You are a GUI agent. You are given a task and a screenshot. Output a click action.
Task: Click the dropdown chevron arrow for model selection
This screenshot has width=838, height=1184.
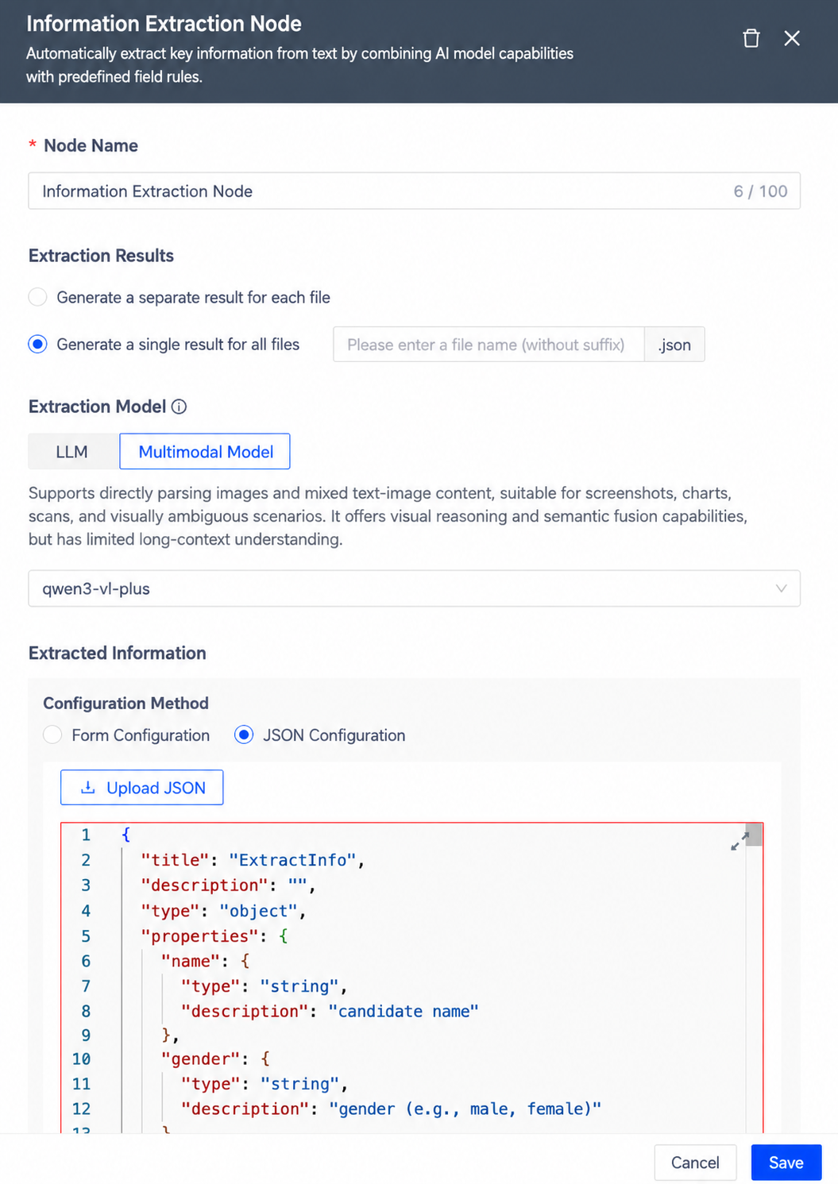pyautogui.click(x=781, y=588)
